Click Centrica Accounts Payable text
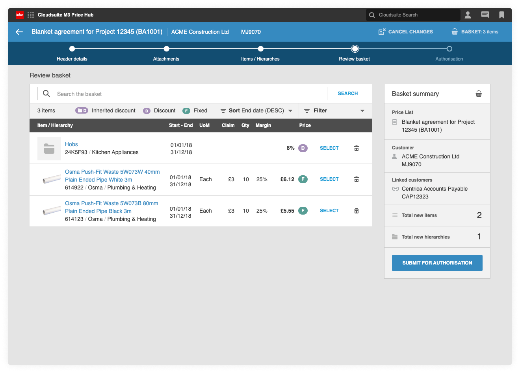This screenshot has height=373, width=520. 435,189
